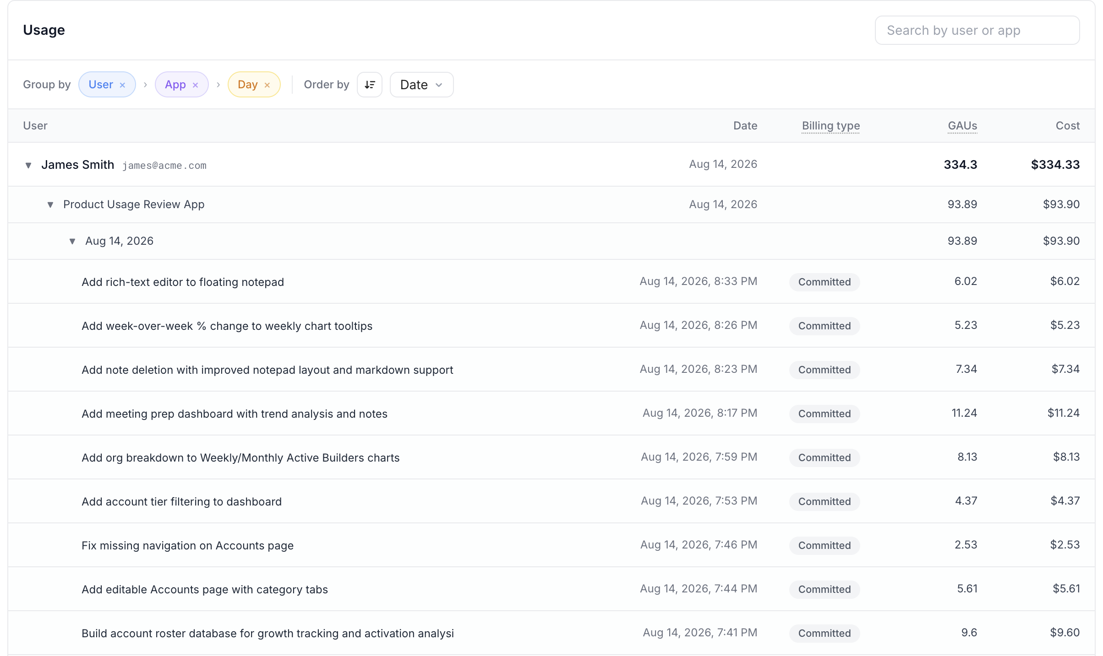Open 'Add meeting prep dashboard' entry
The width and height of the screenshot is (1103, 656).
point(235,414)
